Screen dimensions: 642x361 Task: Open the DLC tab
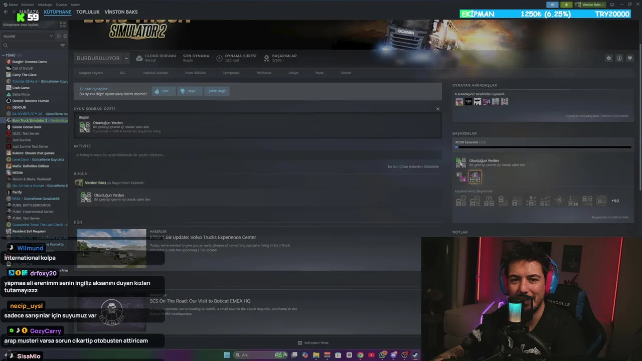(123, 73)
